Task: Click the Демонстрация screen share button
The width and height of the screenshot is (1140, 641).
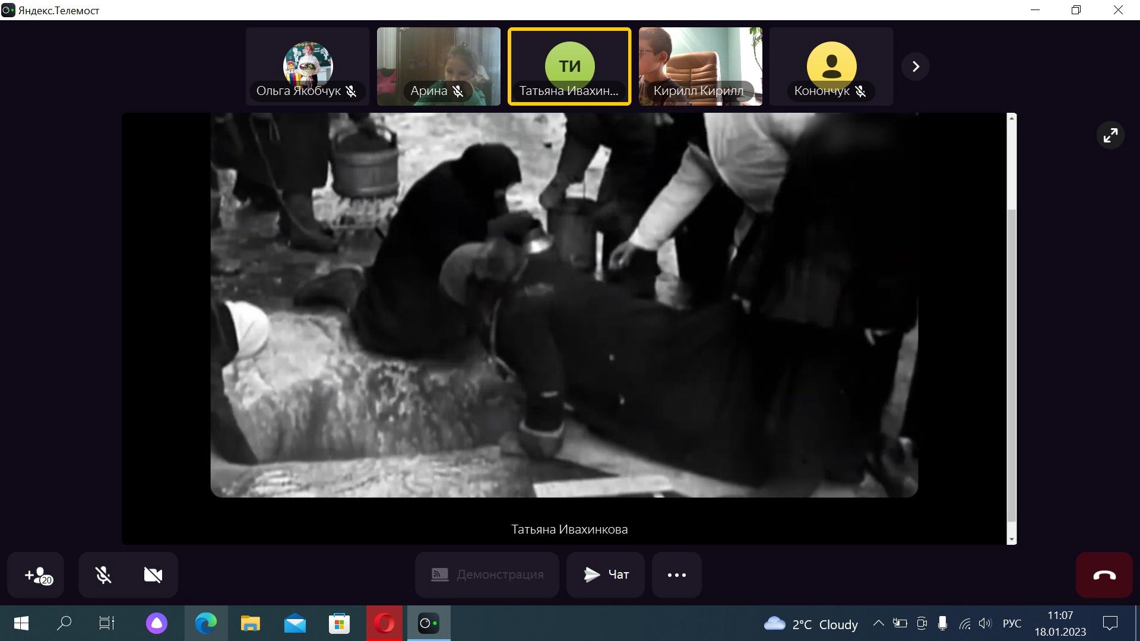Action: [x=487, y=575]
